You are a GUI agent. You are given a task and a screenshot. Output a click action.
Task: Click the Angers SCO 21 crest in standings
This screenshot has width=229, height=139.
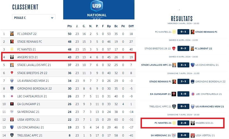click(x=12, y=57)
